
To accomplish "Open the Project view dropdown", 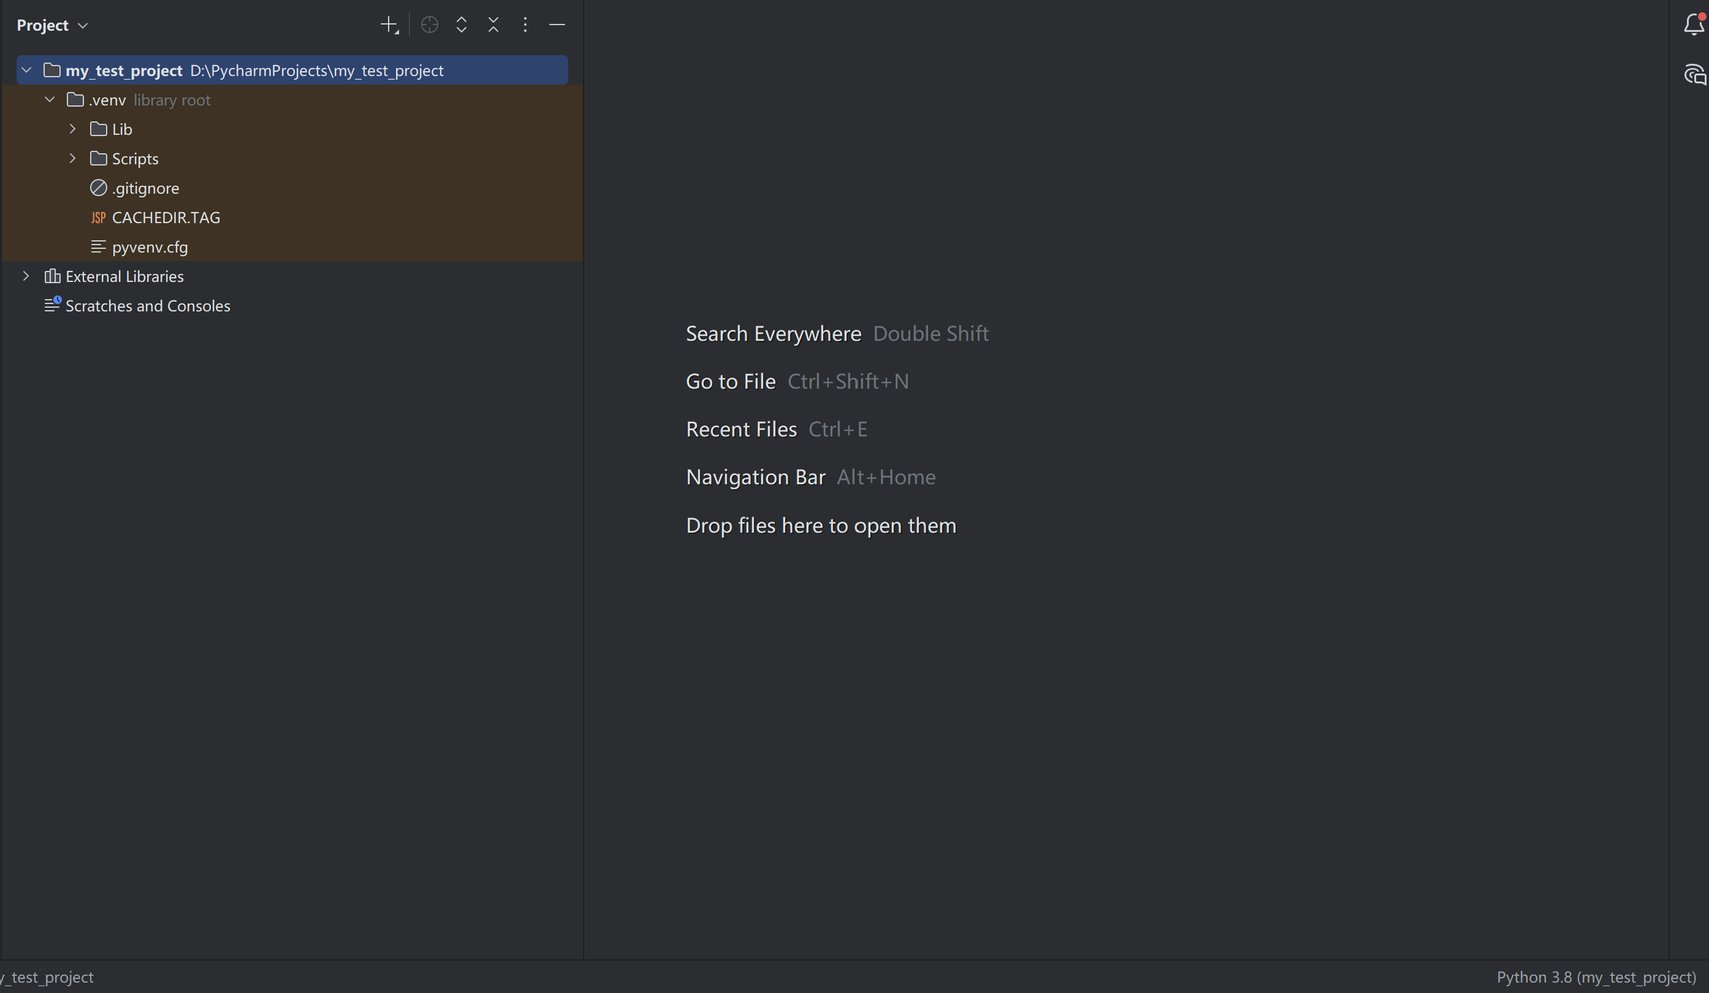I will 53,25.
